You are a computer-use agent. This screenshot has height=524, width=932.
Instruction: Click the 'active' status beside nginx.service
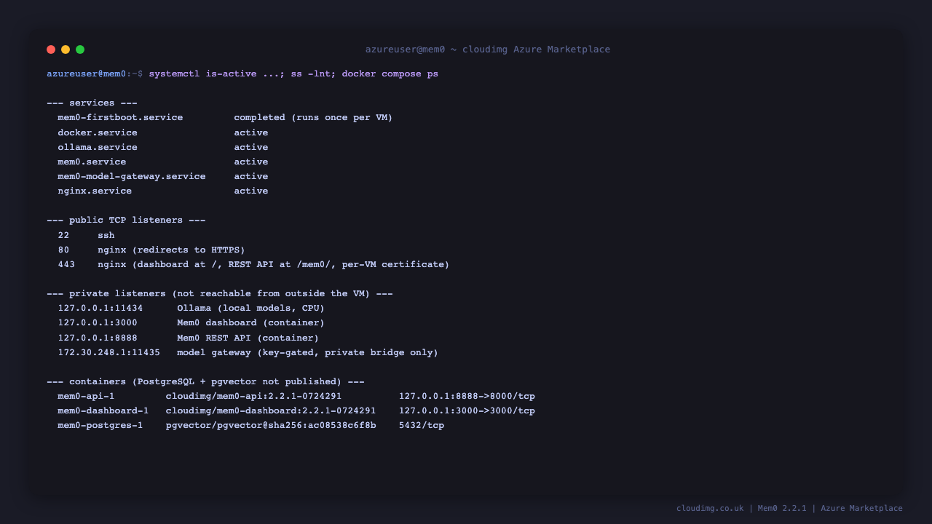251,191
